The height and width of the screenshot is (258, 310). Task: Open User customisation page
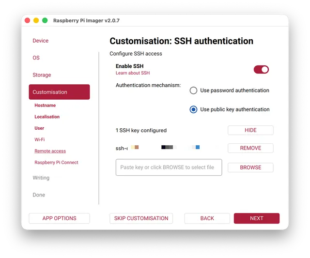click(x=39, y=128)
